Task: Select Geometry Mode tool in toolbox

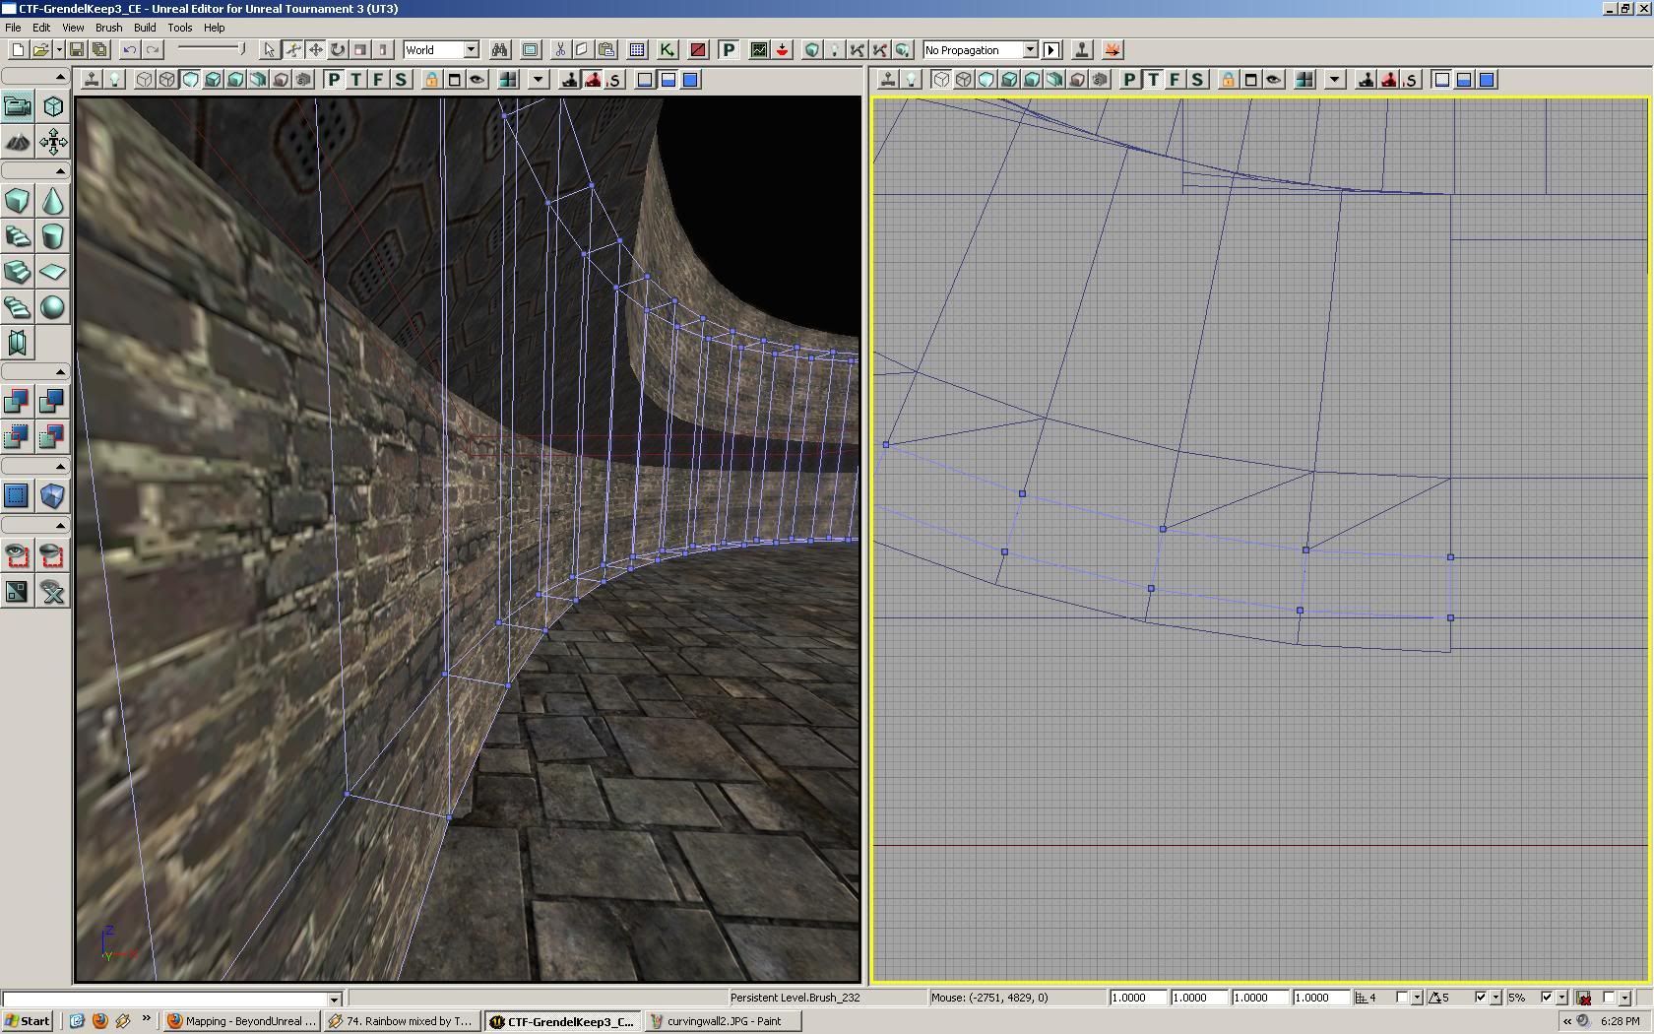Action: point(53,106)
